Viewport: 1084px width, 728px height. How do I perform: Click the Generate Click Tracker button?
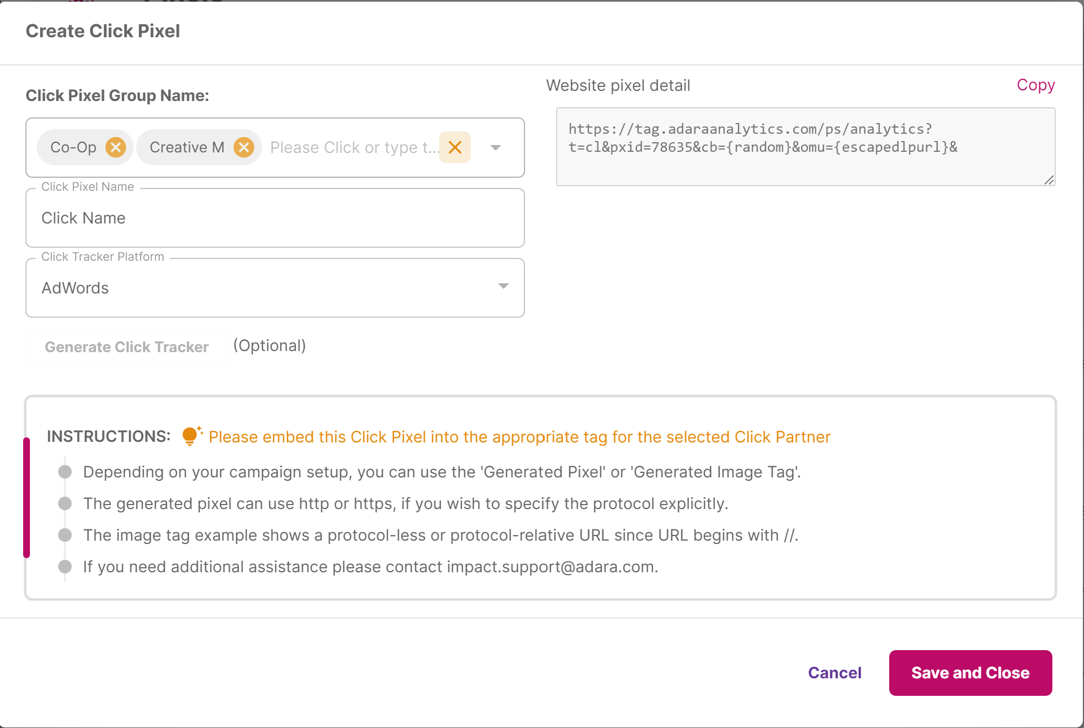(127, 347)
